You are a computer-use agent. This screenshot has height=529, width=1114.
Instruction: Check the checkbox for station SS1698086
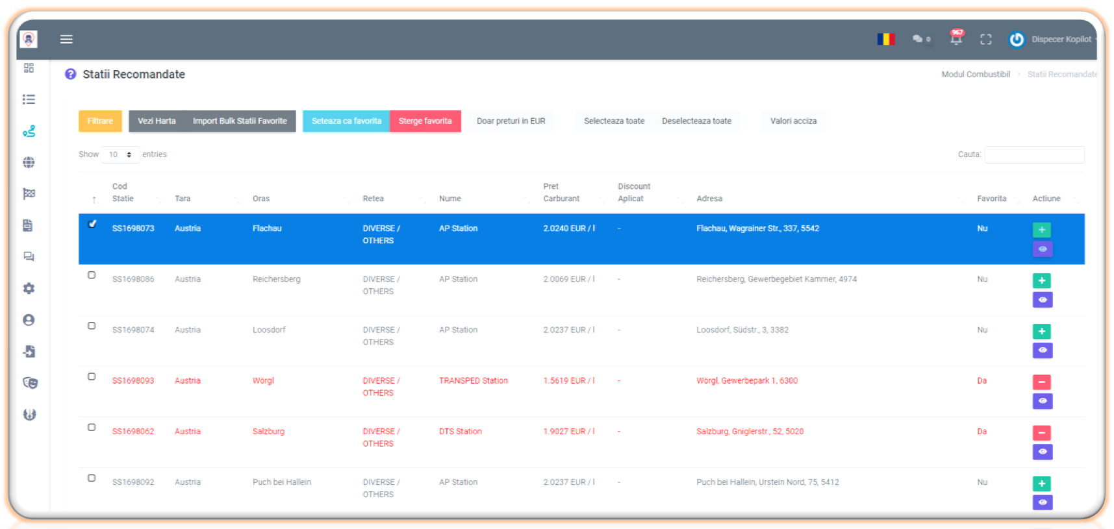[x=92, y=275]
